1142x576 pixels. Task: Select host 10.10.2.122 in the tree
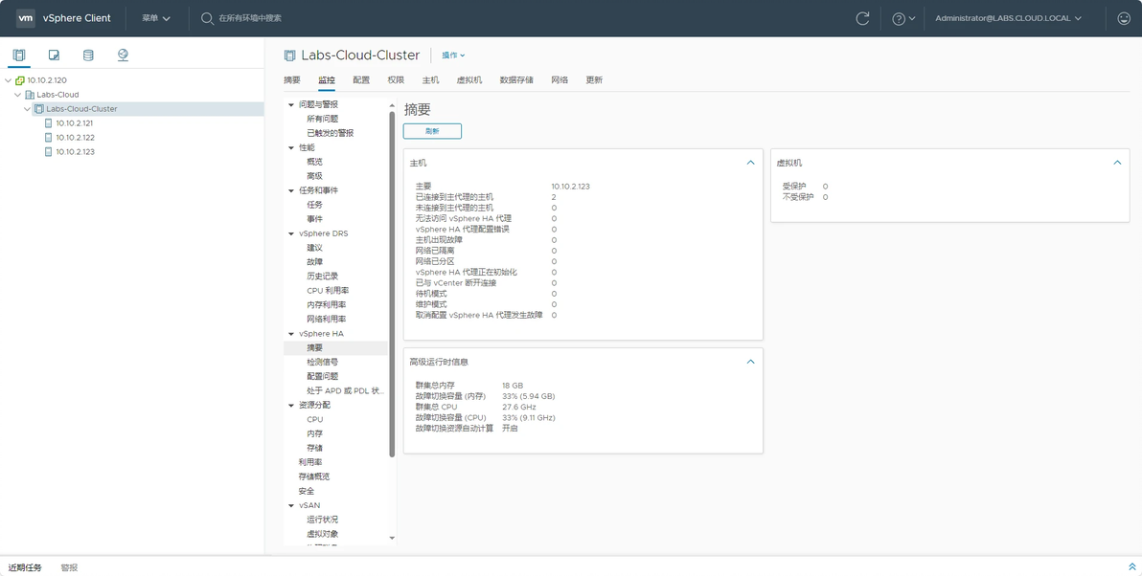[75, 138]
